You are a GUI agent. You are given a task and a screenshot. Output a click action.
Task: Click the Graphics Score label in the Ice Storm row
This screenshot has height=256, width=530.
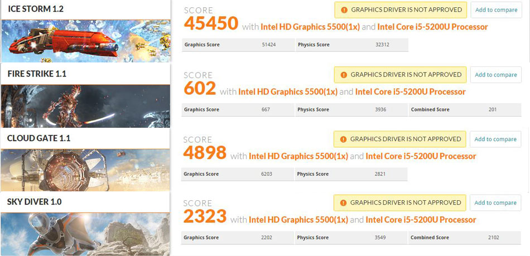pyautogui.click(x=202, y=45)
